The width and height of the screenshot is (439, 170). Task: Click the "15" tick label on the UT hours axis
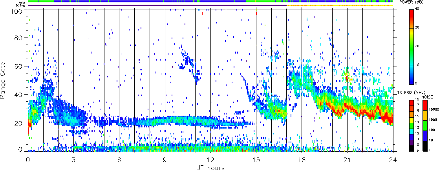256,160
